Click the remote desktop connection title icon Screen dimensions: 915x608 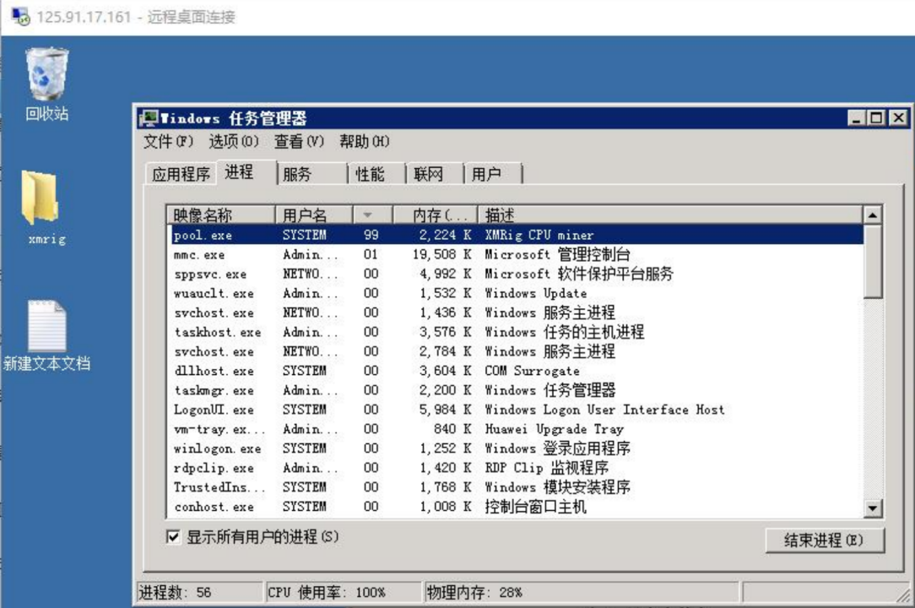20,16
